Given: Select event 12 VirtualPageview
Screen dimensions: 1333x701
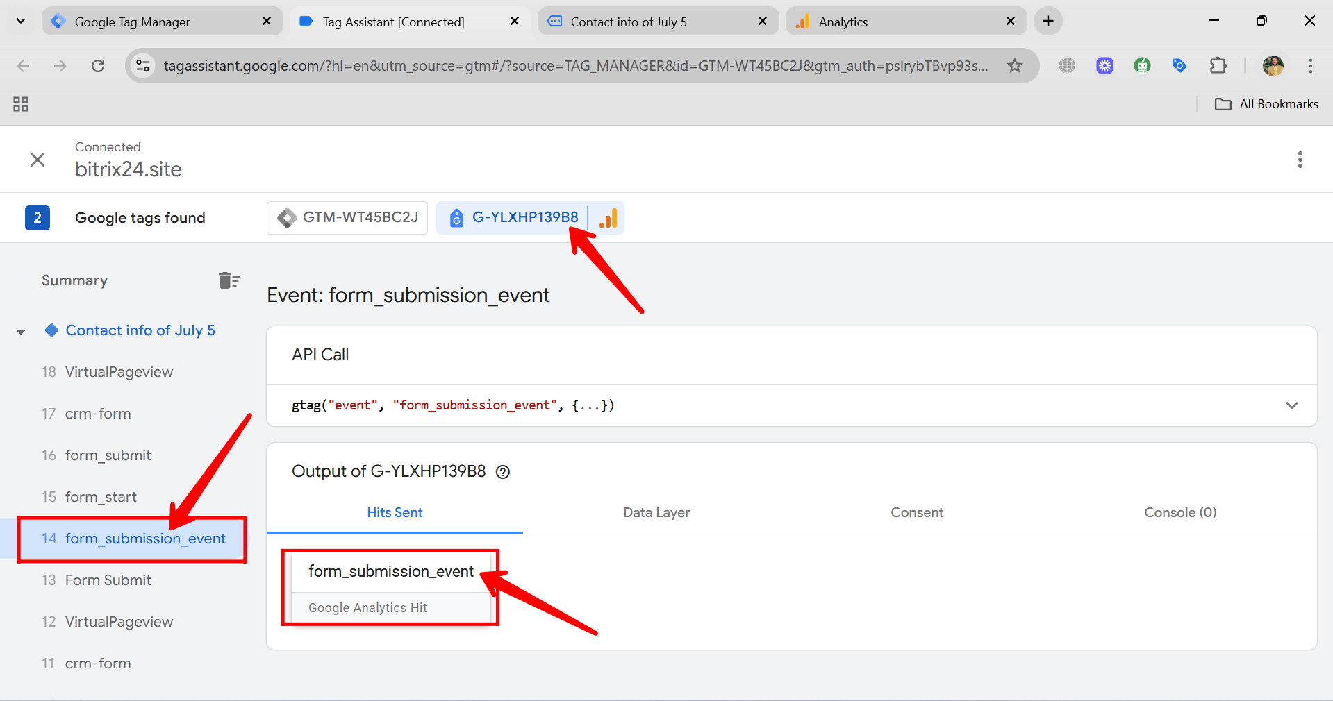Looking at the screenshot, I should 108,622.
